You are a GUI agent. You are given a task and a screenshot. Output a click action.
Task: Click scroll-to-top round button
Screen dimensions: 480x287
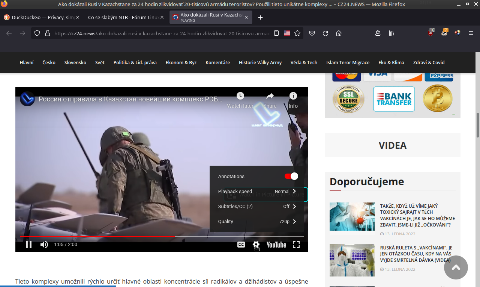(456, 267)
